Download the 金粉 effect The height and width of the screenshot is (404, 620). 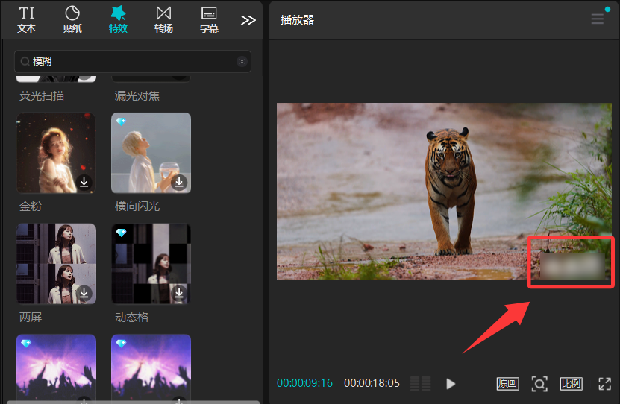click(x=84, y=183)
